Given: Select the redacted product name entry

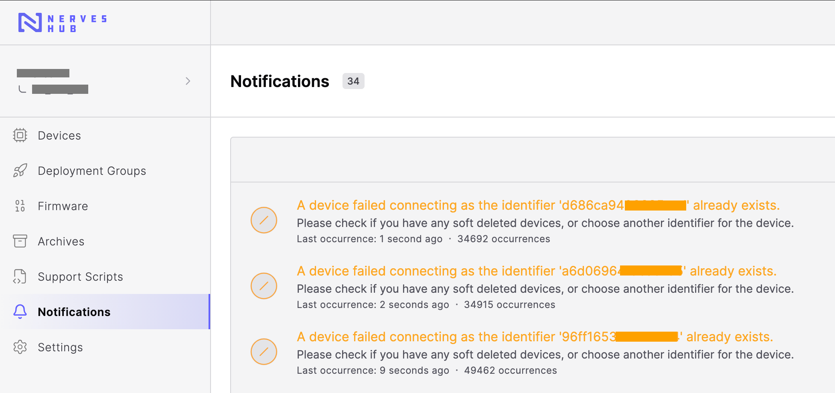Looking at the screenshot, I should [x=60, y=89].
